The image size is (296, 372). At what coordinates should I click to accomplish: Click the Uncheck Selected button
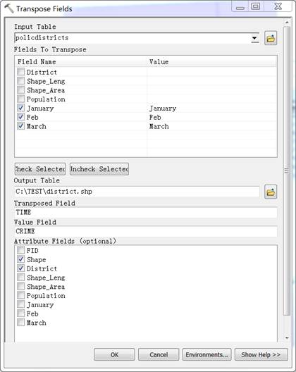99,169
